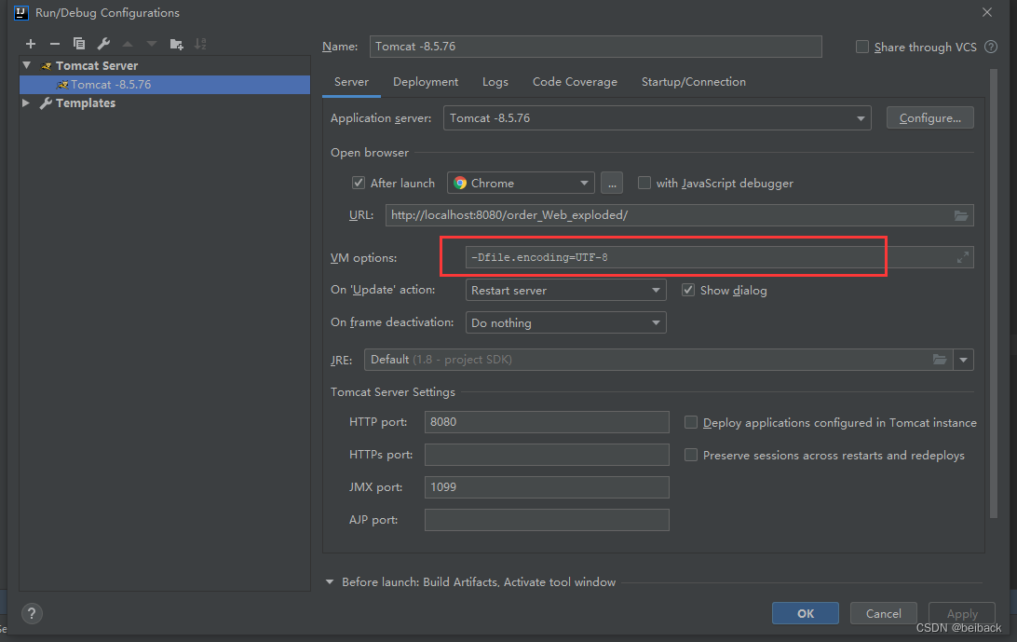
Task: Move the configuration down with the arrow icon
Action: click(152, 44)
